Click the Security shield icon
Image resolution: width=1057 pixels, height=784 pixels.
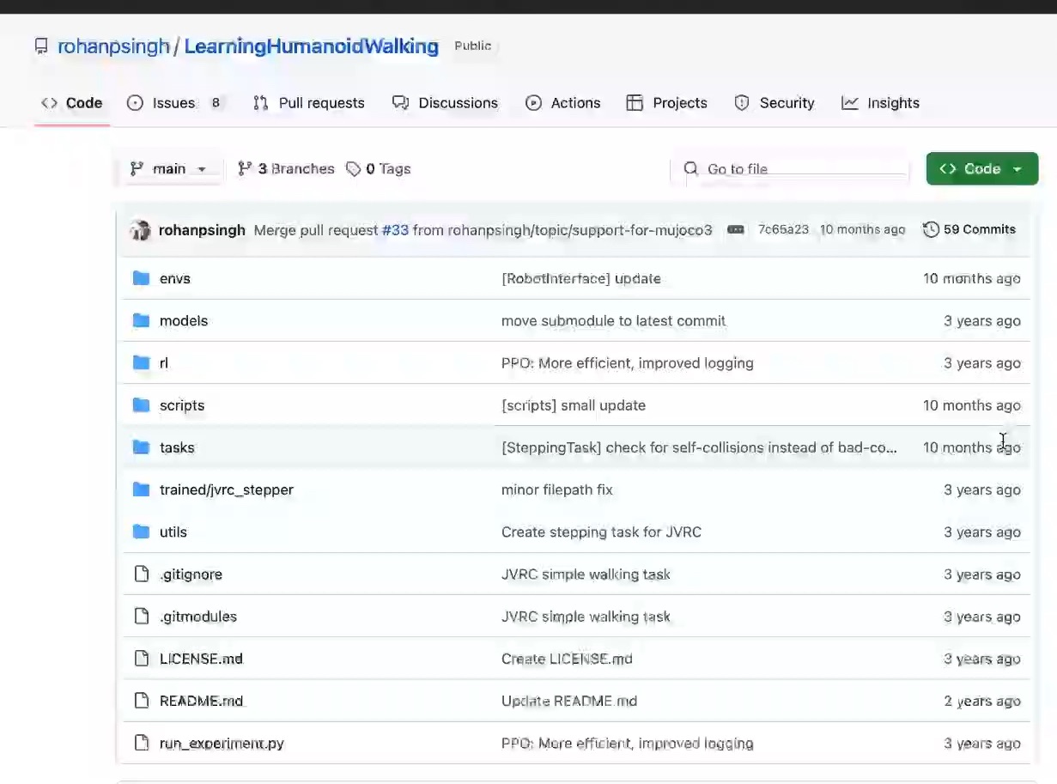point(742,103)
